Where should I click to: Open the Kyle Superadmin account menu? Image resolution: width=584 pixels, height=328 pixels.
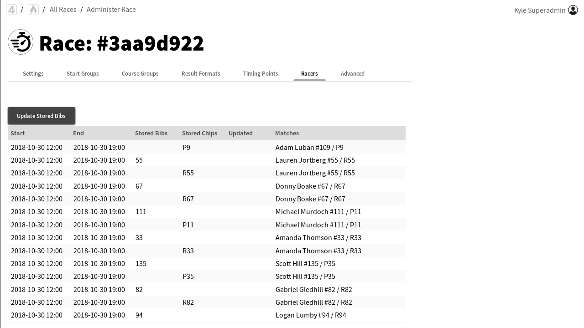(x=539, y=10)
